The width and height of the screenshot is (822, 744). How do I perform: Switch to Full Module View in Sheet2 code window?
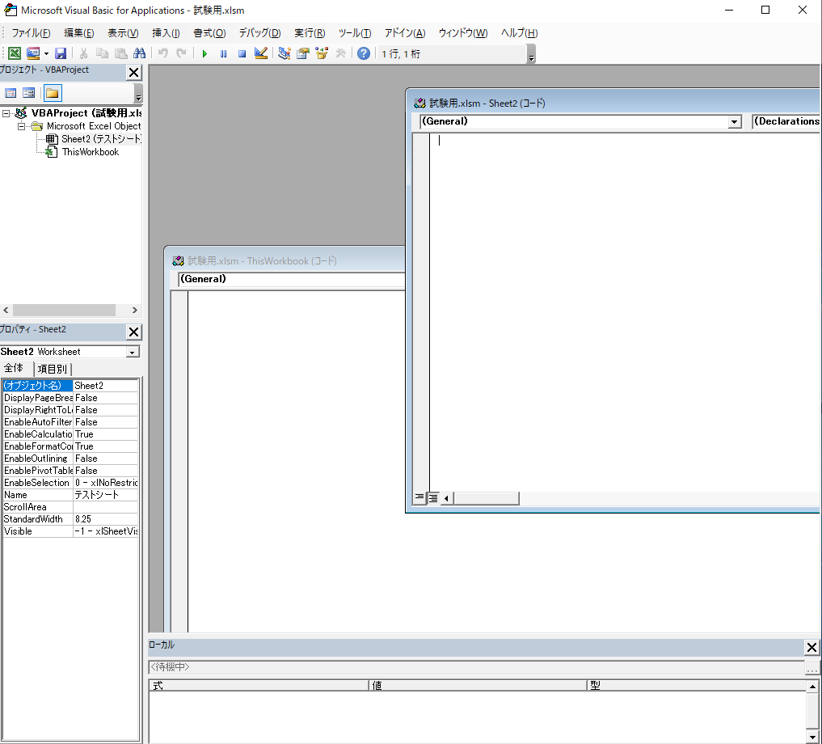(x=433, y=497)
